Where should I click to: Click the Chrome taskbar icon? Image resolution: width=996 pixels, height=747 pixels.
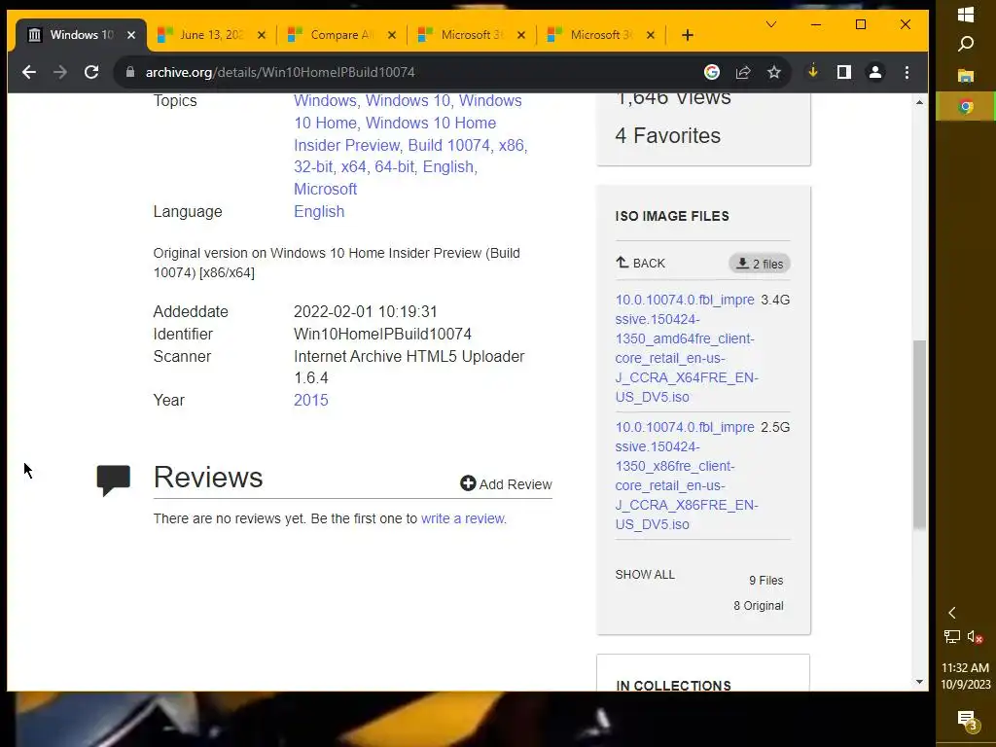966,106
